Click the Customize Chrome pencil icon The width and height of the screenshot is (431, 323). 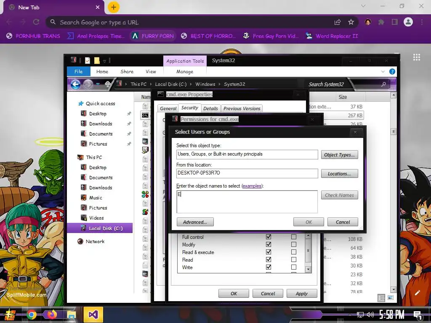(418, 293)
